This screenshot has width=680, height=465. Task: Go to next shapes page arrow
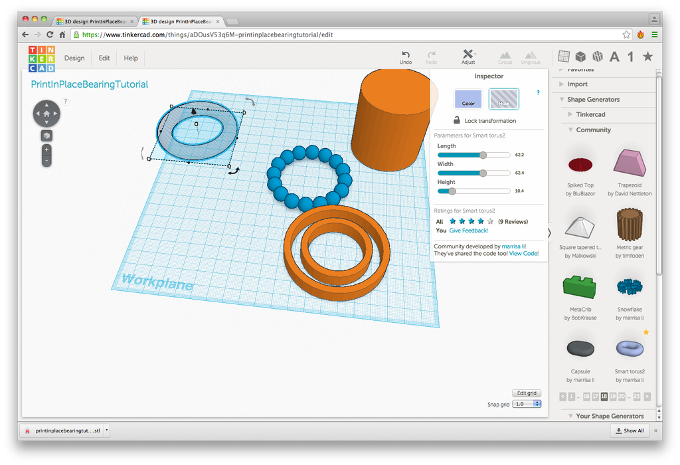pos(647,396)
